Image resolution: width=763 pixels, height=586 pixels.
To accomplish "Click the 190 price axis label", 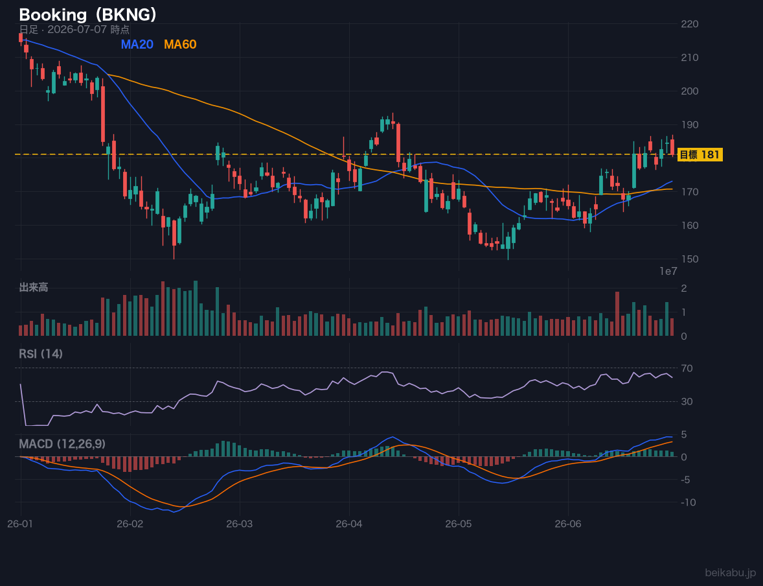I will (x=690, y=124).
